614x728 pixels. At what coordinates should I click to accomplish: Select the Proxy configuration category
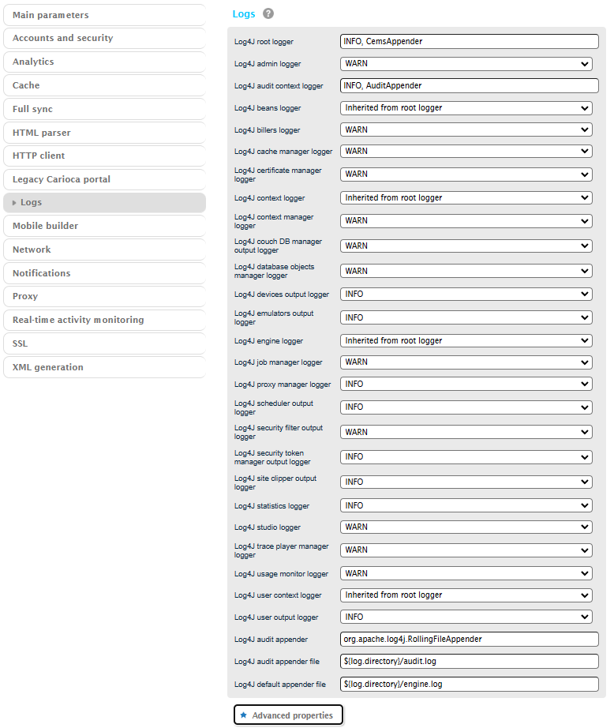tap(103, 296)
